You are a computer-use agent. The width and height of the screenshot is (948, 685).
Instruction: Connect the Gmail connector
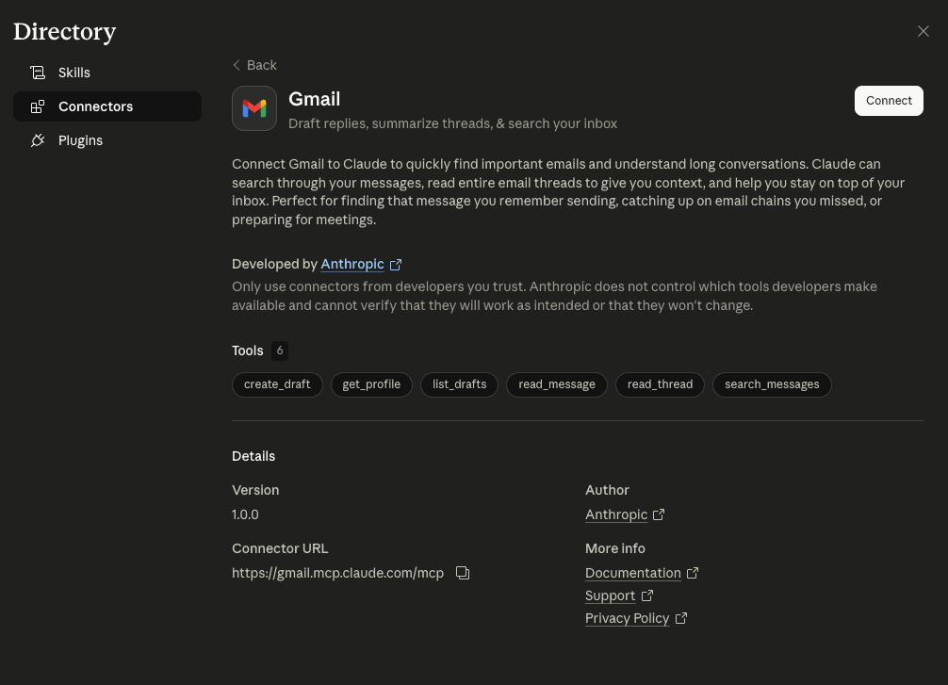click(889, 101)
